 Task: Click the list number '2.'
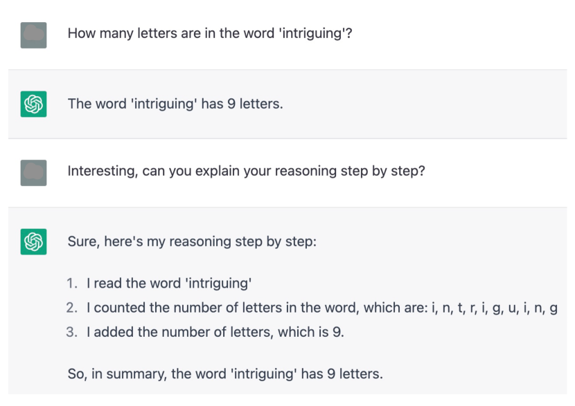point(72,308)
